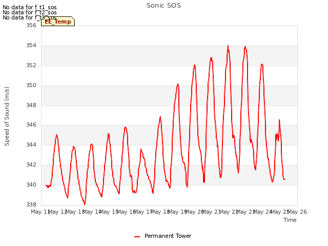
Task: Click the 344 y-axis tick label
Action: pyautogui.click(x=31, y=145)
